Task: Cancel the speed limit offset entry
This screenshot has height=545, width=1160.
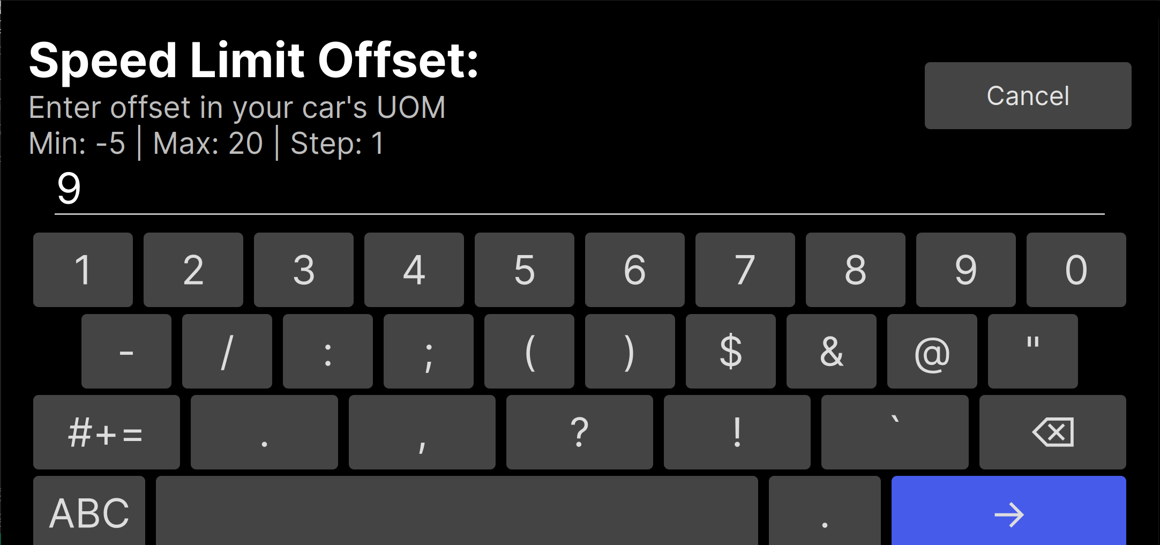Action: click(1028, 95)
